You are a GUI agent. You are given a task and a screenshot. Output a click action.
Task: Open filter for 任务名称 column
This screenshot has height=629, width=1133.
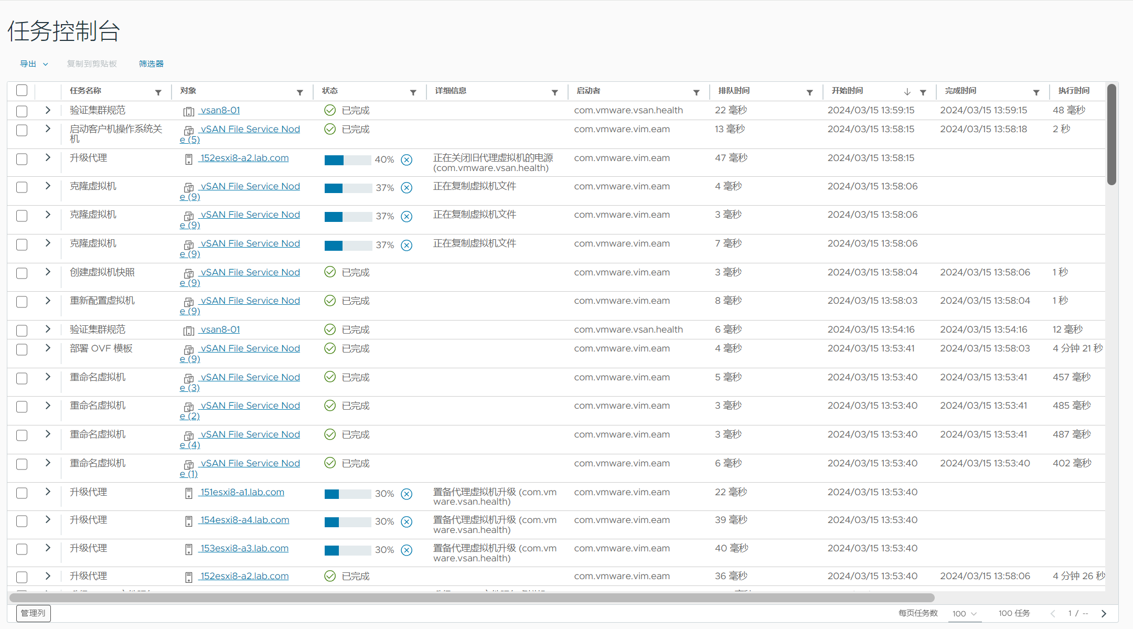(158, 92)
